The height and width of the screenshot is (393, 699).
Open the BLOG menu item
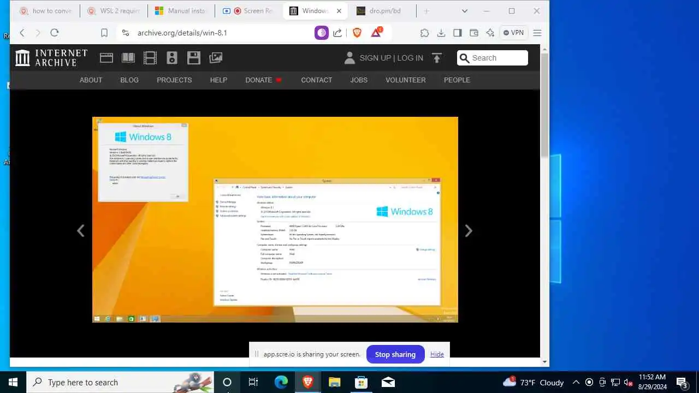(129, 80)
